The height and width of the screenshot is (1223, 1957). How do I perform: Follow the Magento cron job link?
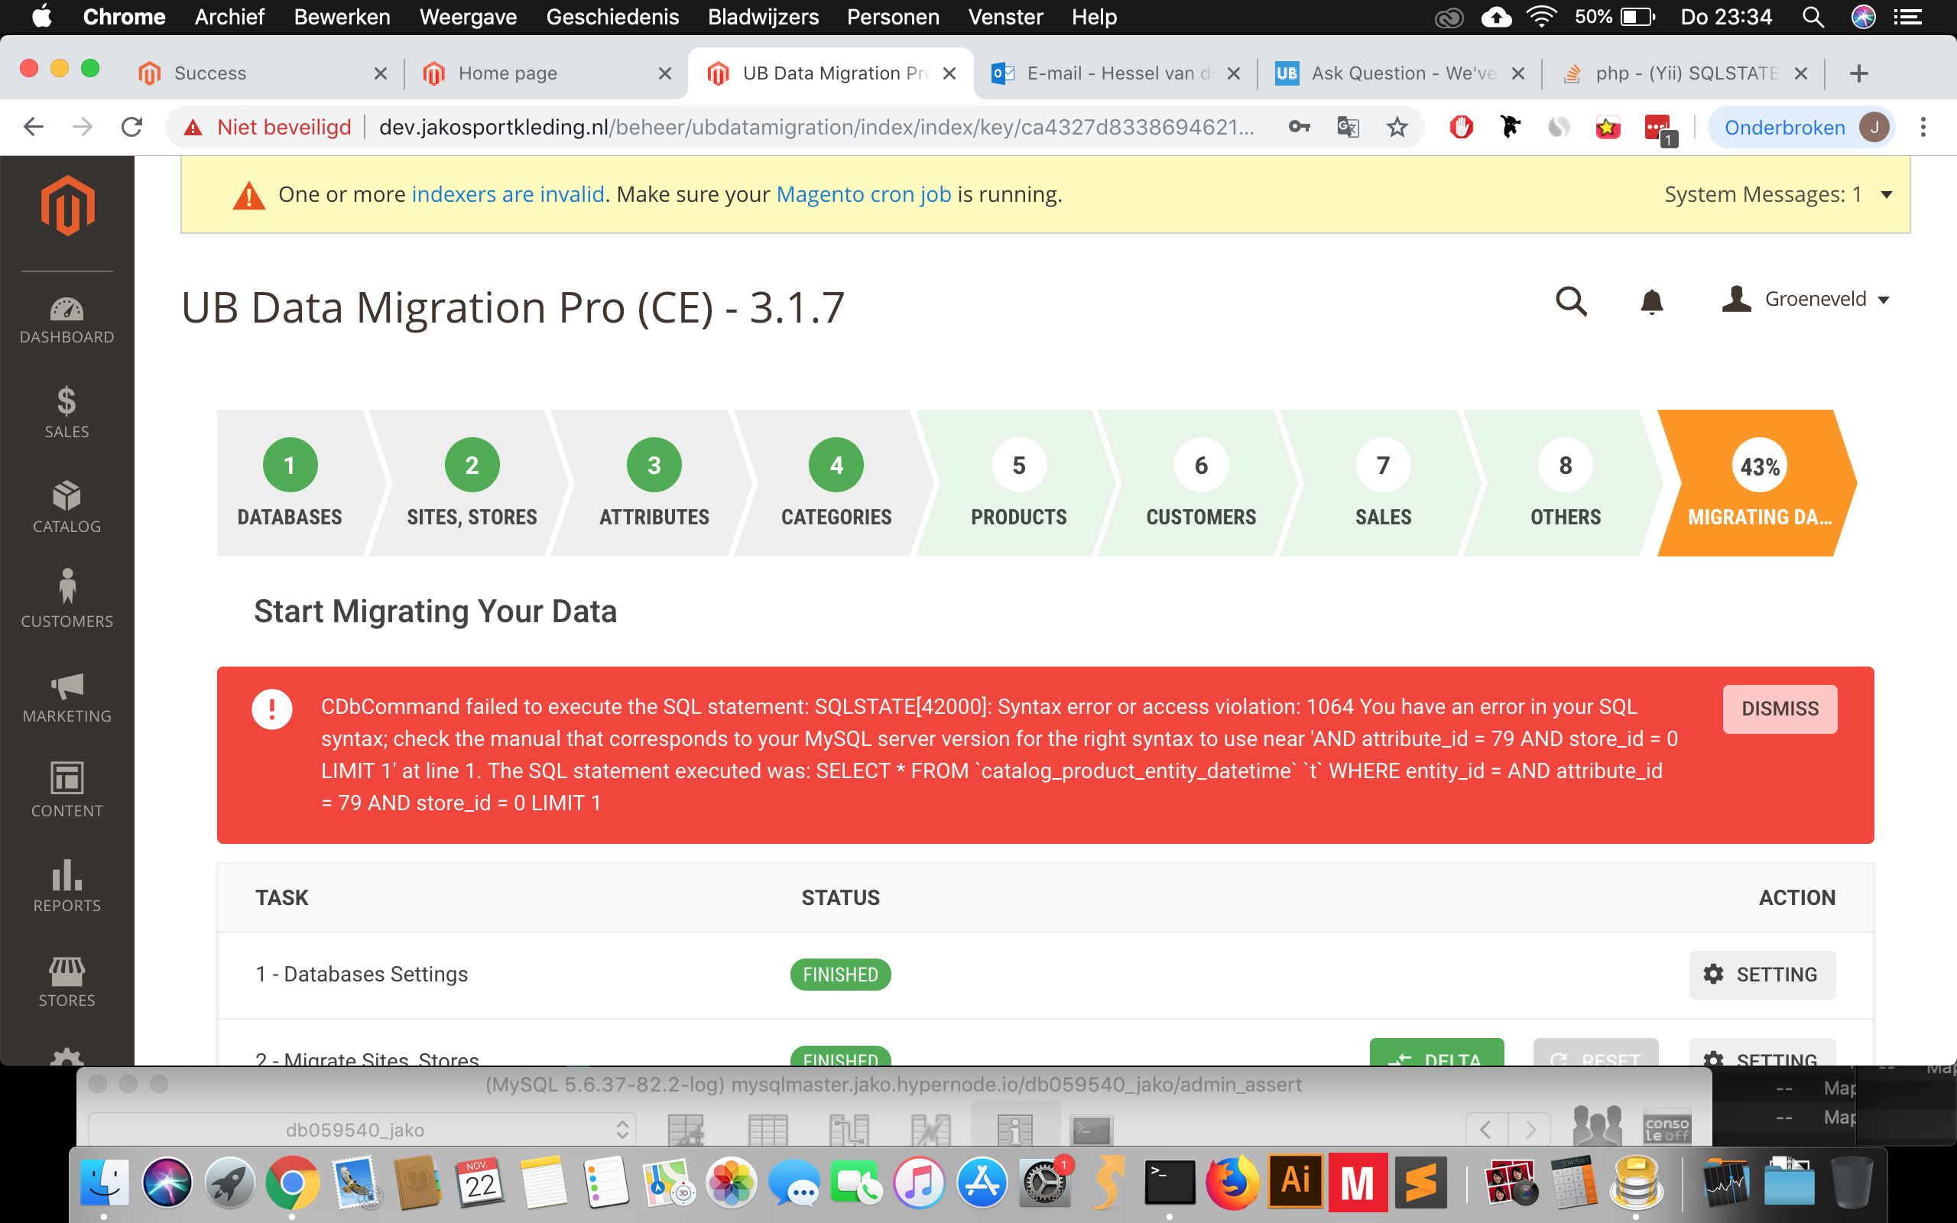[x=863, y=194]
